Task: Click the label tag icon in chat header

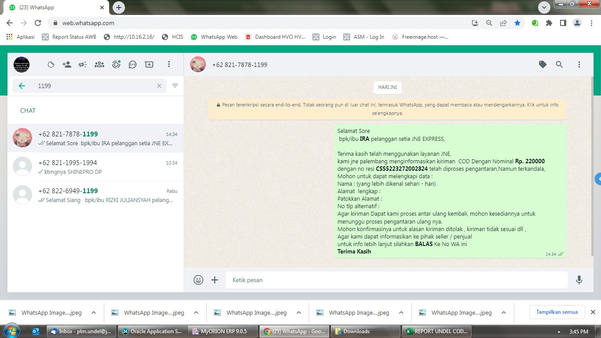Action: pyautogui.click(x=543, y=65)
